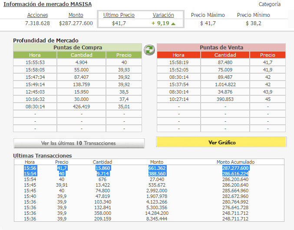Click accumulated amount 276.641.728

click(x=235, y=207)
